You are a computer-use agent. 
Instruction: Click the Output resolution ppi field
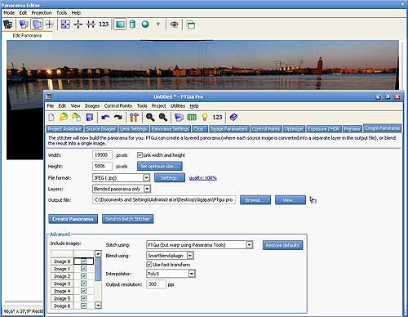pyautogui.click(x=156, y=284)
